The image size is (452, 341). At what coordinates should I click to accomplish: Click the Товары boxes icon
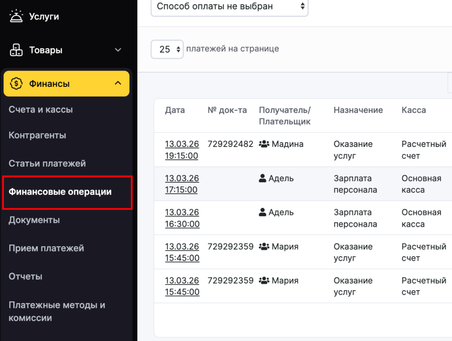[16, 50]
